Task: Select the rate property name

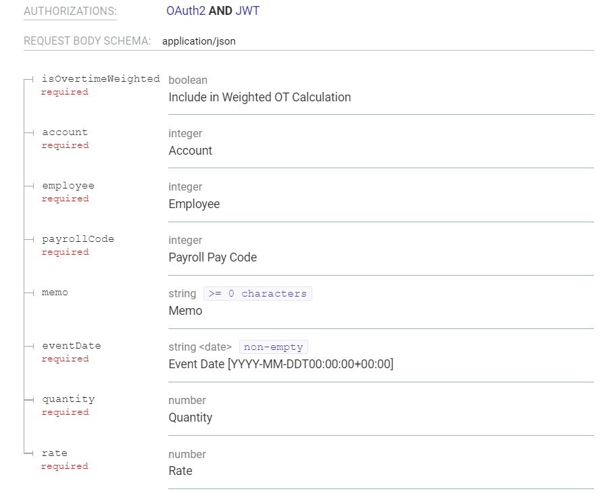Action: point(55,453)
